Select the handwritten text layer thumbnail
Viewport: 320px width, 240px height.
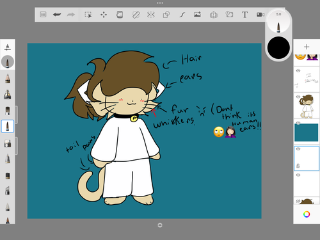pos(307,79)
